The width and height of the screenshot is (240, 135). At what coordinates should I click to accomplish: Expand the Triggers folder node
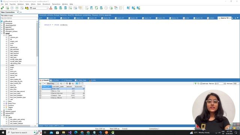(4, 108)
